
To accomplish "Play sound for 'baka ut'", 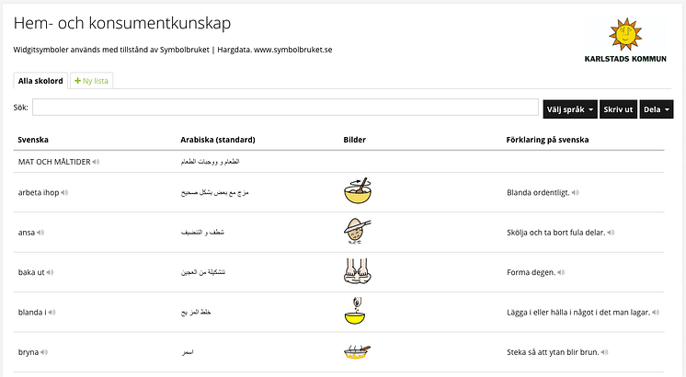I will [50, 272].
